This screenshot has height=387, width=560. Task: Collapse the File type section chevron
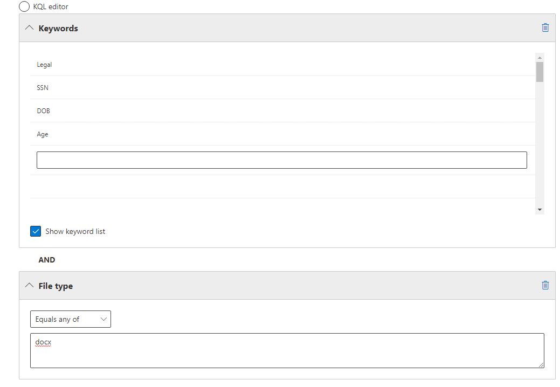point(29,285)
